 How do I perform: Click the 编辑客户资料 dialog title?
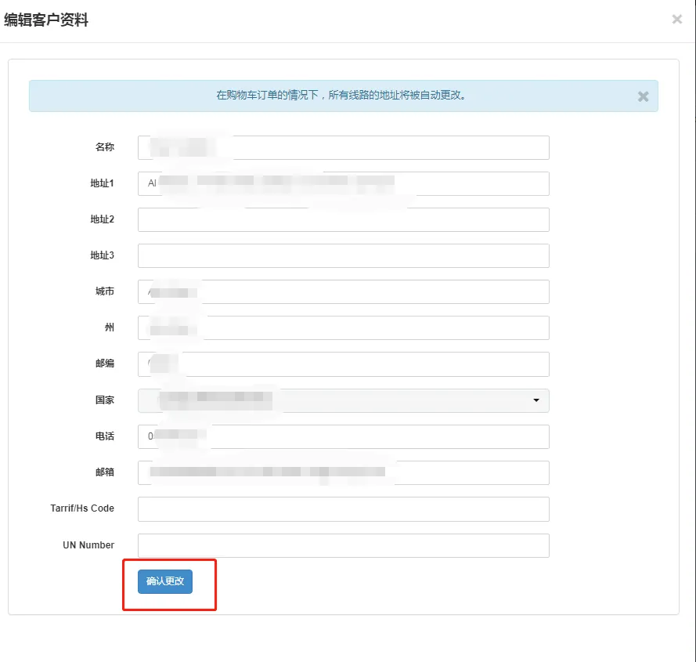point(46,20)
